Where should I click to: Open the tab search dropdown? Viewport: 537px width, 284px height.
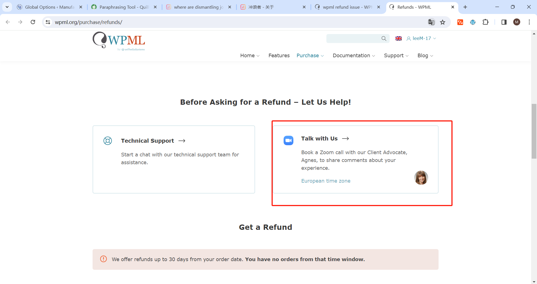[7, 7]
